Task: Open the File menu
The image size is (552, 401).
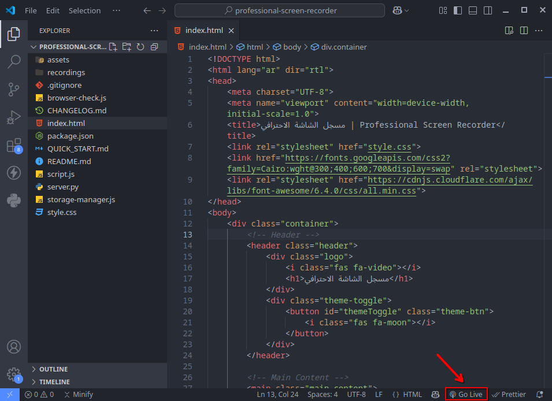Action: 31,10
